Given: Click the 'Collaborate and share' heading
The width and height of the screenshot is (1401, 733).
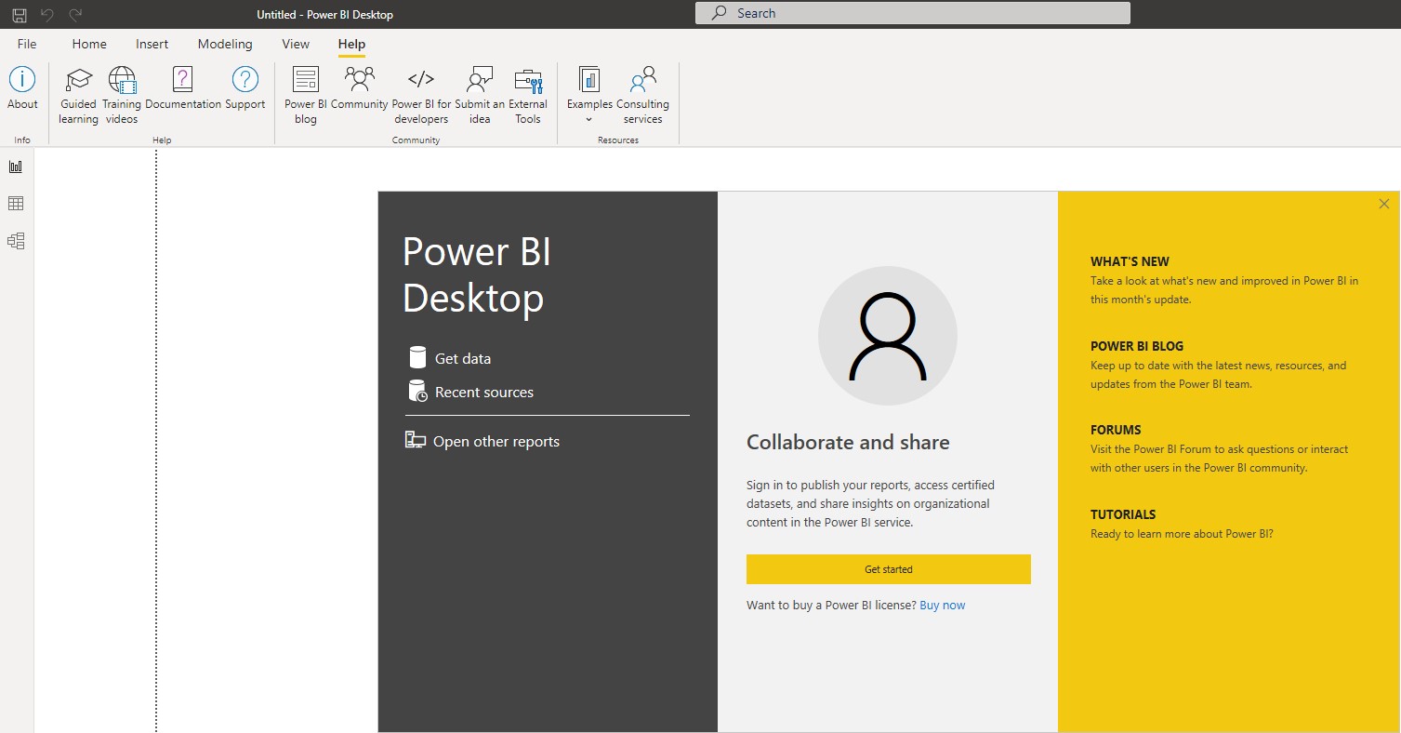Looking at the screenshot, I should (848, 442).
